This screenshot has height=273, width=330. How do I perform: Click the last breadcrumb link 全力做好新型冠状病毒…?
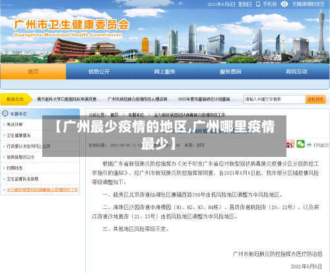(x=189, y=115)
